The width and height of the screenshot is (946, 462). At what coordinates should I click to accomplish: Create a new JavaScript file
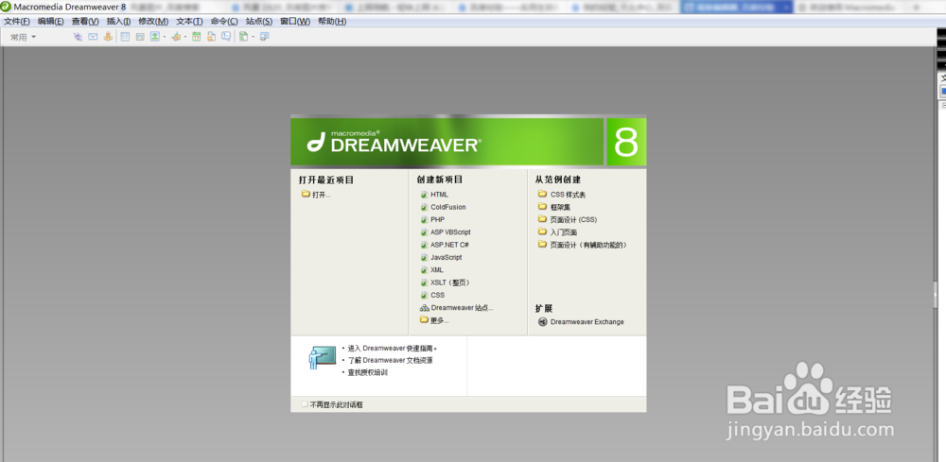pos(441,258)
